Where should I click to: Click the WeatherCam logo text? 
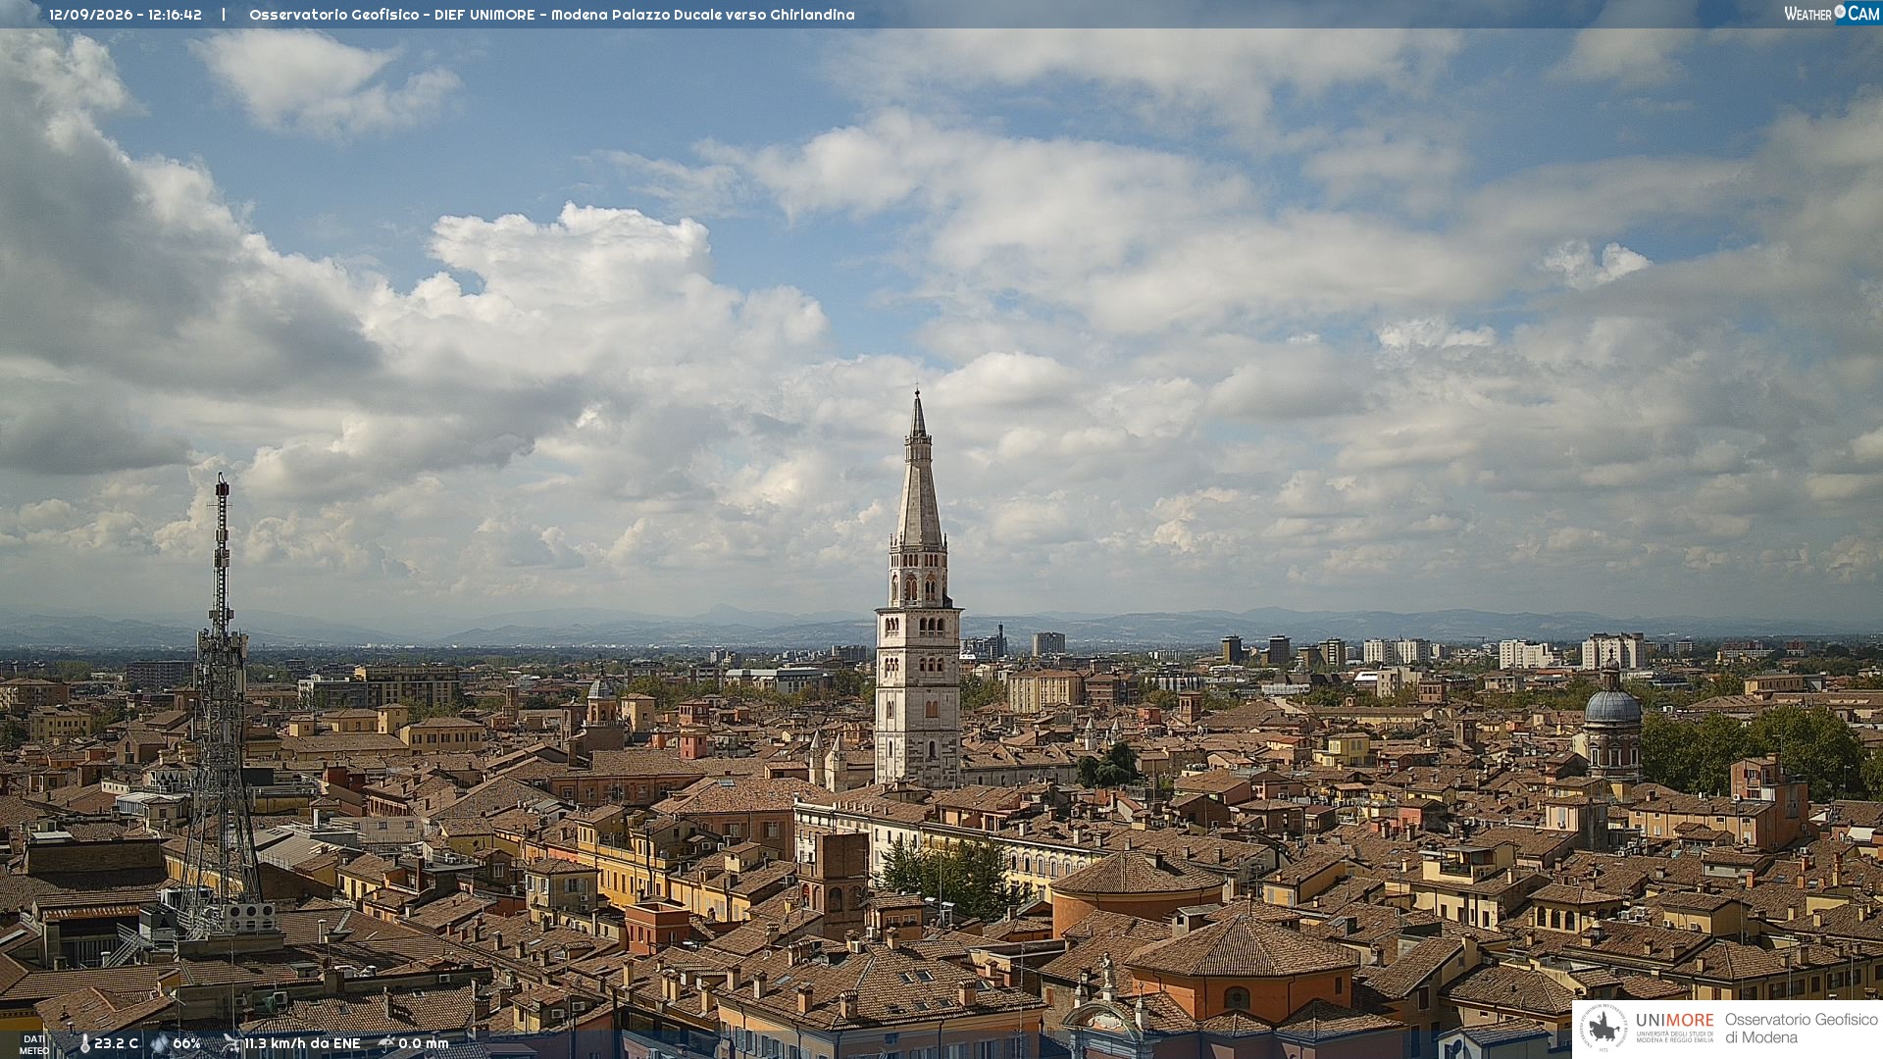tap(1832, 13)
